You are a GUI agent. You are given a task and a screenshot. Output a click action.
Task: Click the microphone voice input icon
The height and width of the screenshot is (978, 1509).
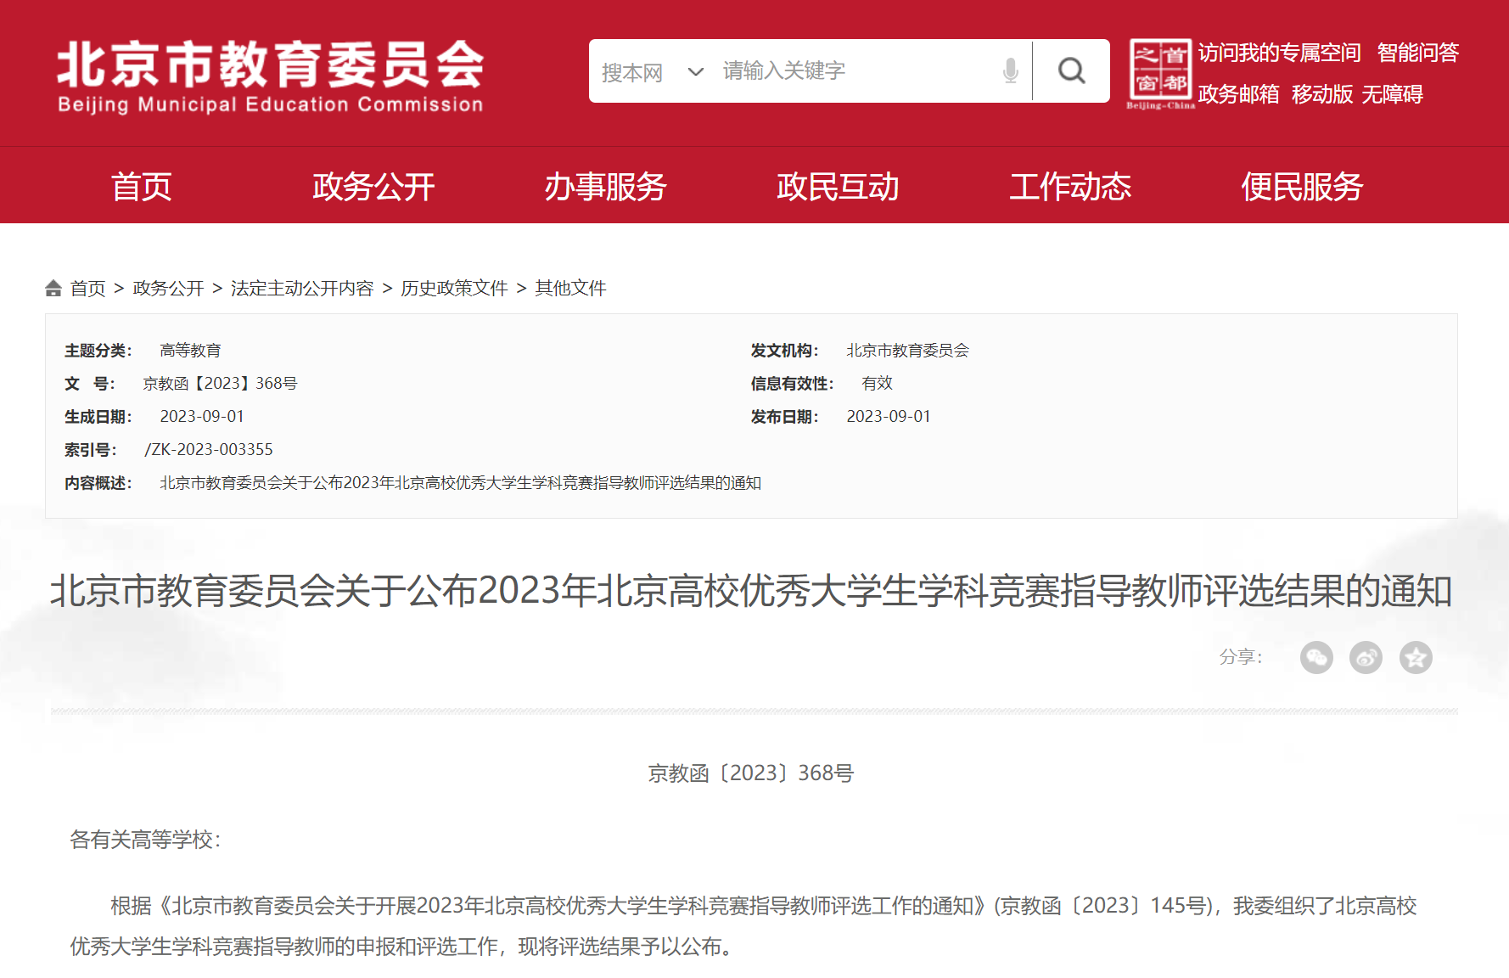(x=1010, y=71)
